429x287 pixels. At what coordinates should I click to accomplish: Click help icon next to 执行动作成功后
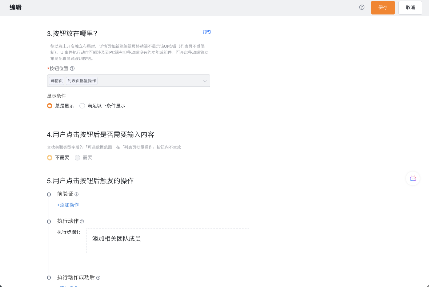[98, 278]
